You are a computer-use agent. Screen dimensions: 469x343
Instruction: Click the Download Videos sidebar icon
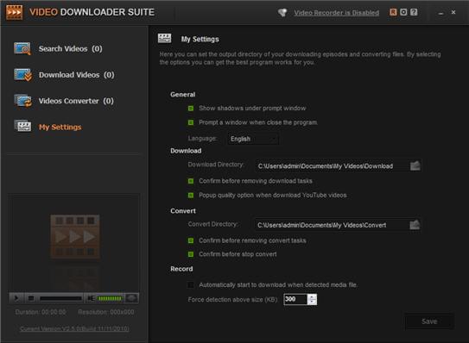click(x=23, y=75)
